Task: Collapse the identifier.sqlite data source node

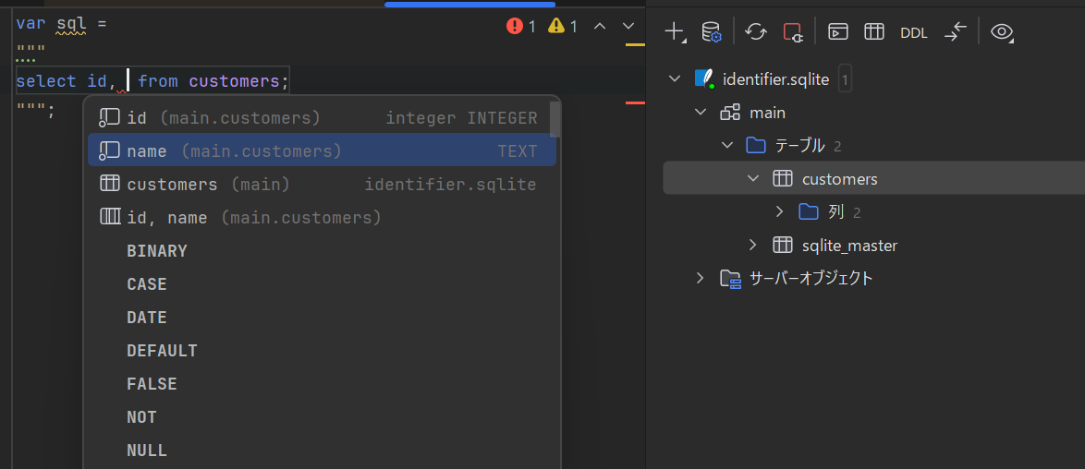Action: pos(675,78)
